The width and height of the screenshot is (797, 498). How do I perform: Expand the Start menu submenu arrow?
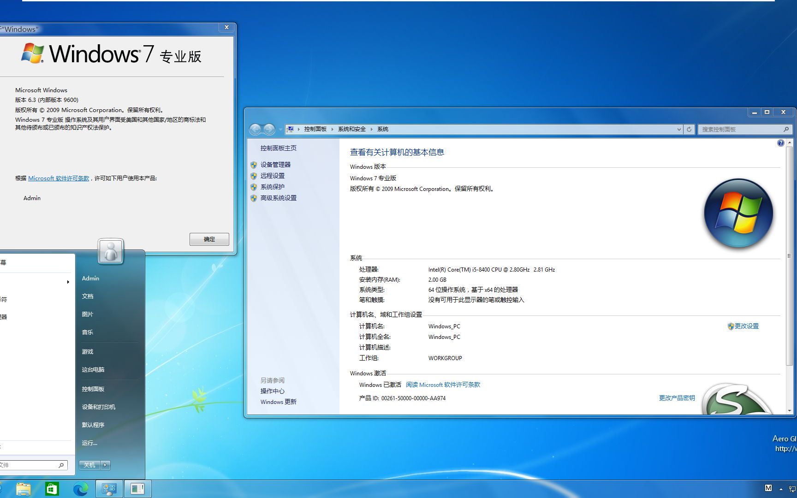pos(68,282)
